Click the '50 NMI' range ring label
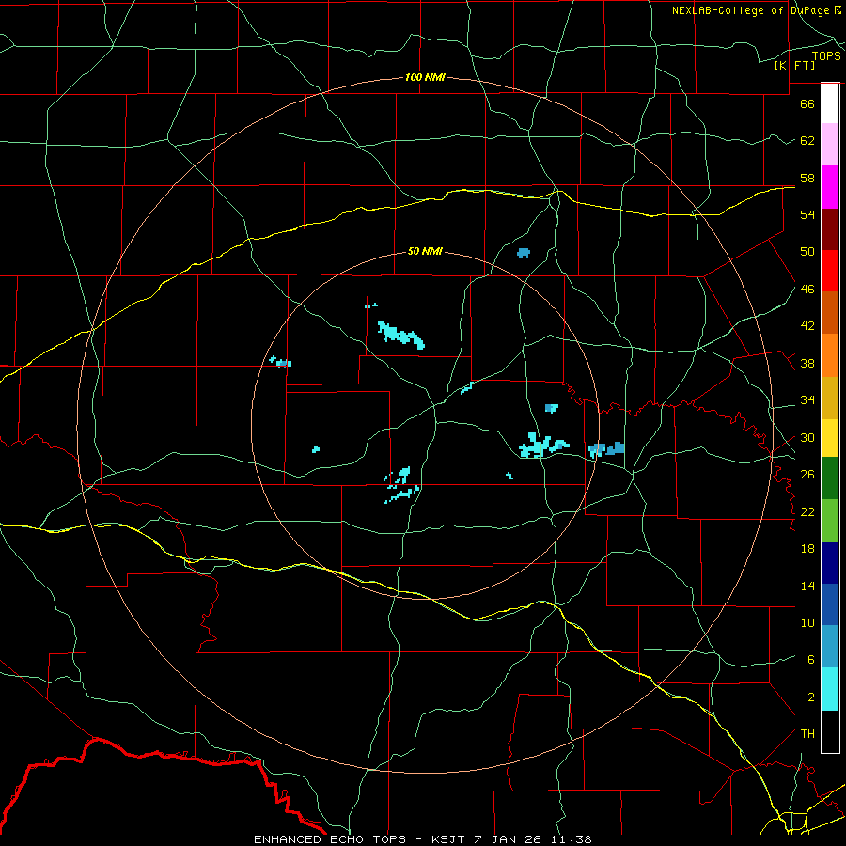This screenshot has width=846, height=846. pos(425,251)
